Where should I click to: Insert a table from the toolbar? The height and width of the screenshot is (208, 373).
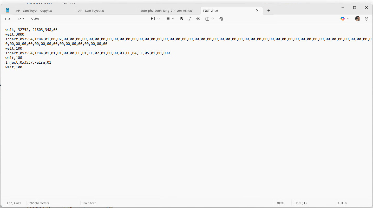(207, 19)
